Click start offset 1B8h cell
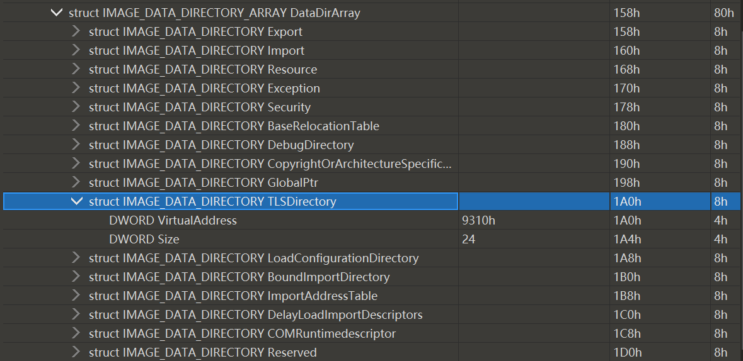 tap(628, 296)
